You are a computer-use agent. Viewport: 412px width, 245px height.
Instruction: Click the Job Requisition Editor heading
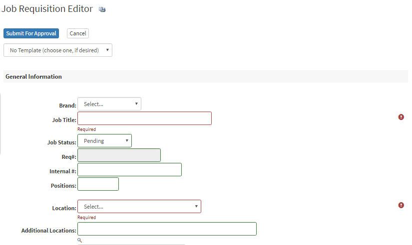(47, 9)
